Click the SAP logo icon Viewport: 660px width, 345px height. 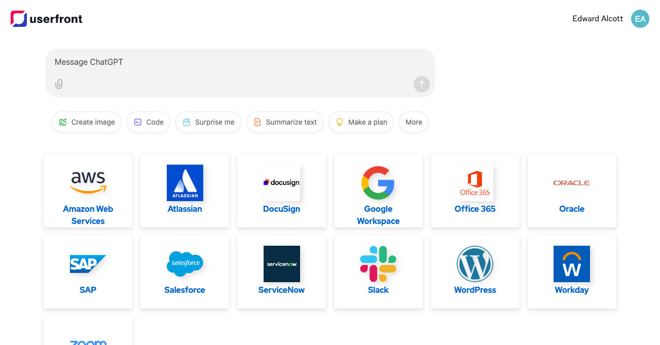88,264
